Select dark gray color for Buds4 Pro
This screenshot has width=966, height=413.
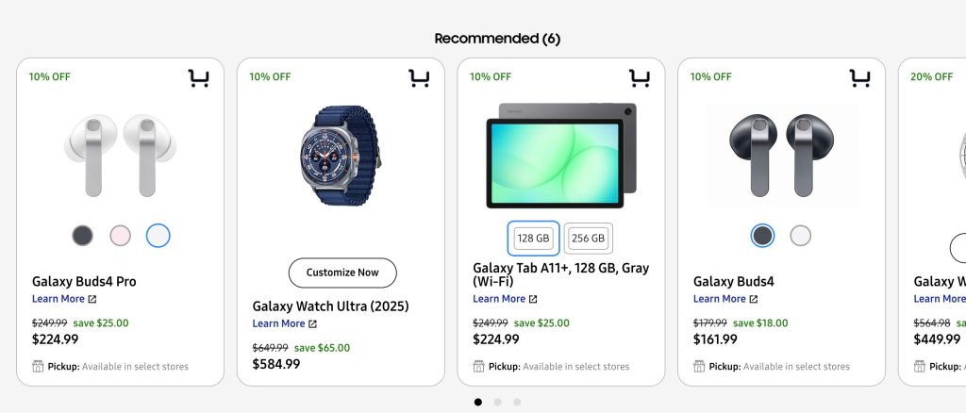tap(83, 236)
